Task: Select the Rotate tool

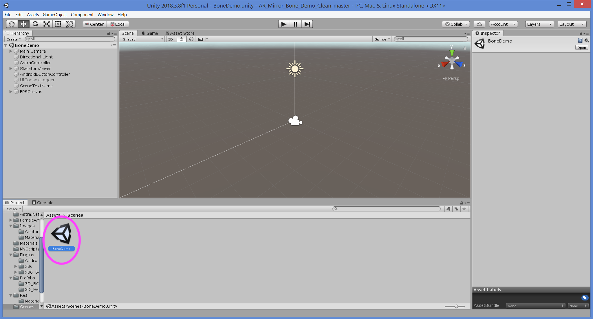Action: (x=35, y=24)
